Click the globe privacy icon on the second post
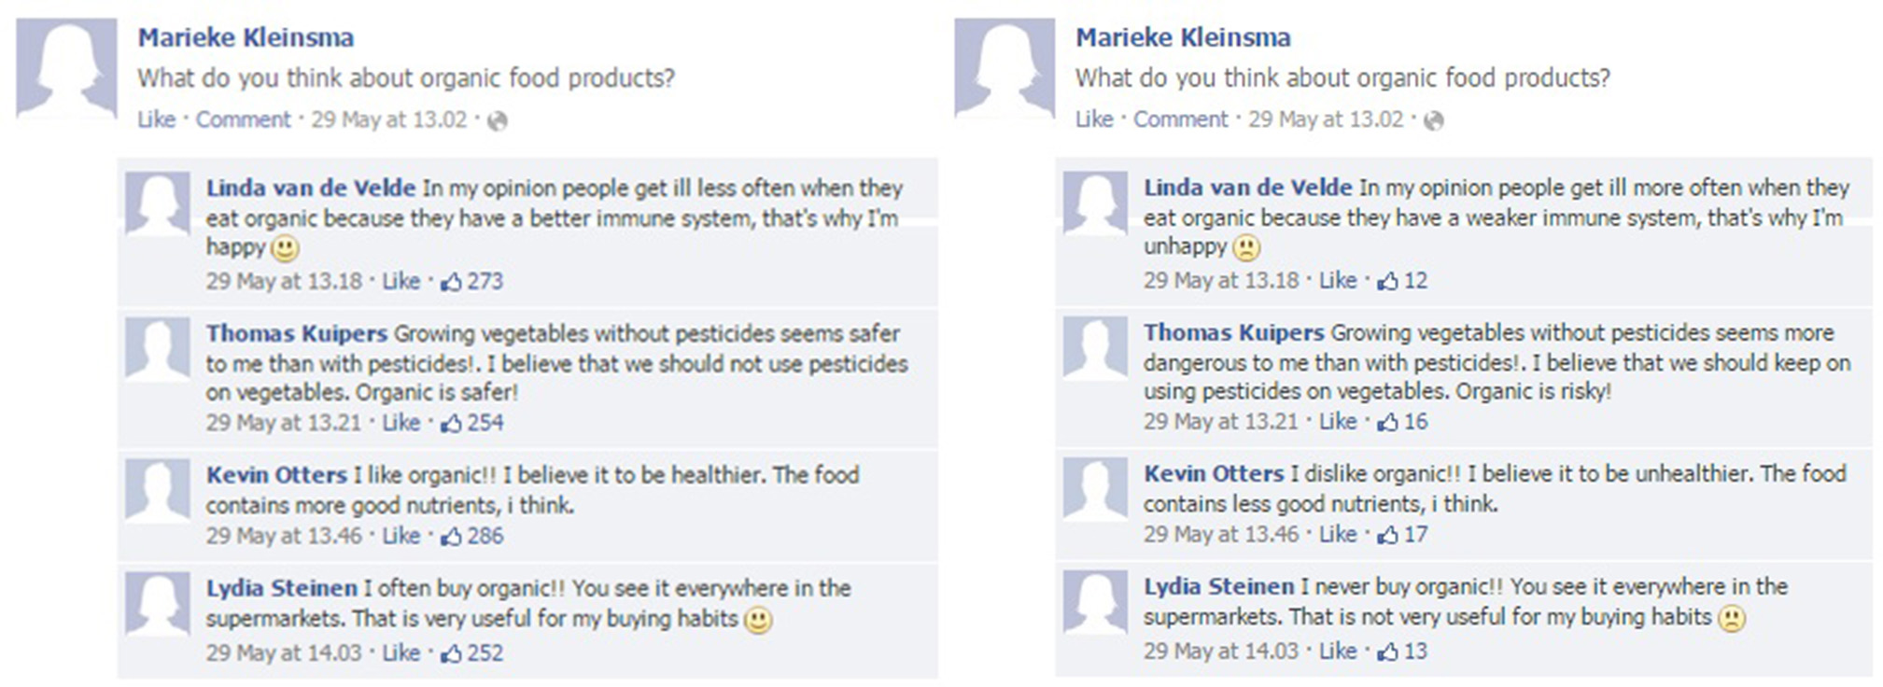1883x687 pixels. pyautogui.click(x=1433, y=120)
